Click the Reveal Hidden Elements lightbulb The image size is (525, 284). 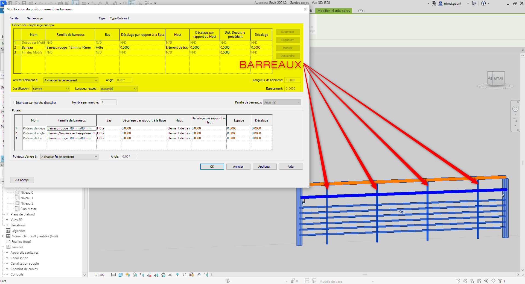(x=177, y=275)
